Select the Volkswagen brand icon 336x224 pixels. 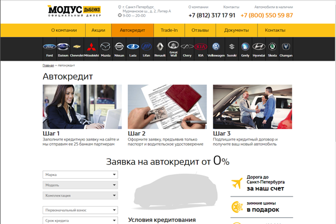(x=216, y=48)
